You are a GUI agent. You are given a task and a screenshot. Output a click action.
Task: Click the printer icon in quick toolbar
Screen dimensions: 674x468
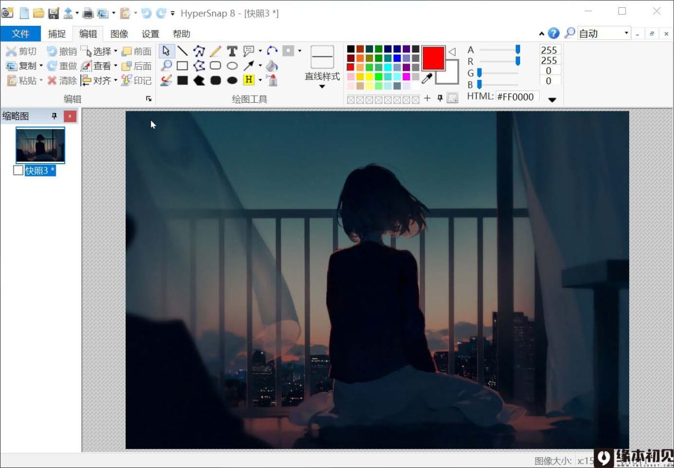[x=88, y=13]
